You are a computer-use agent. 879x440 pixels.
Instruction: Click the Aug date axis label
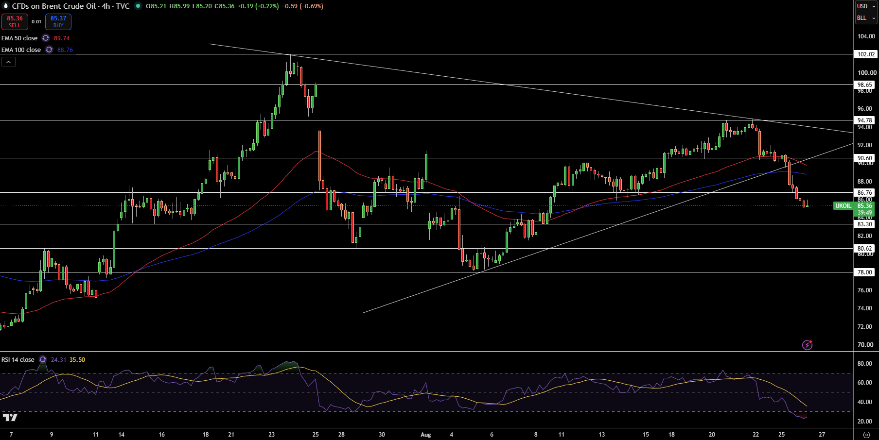click(x=426, y=435)
